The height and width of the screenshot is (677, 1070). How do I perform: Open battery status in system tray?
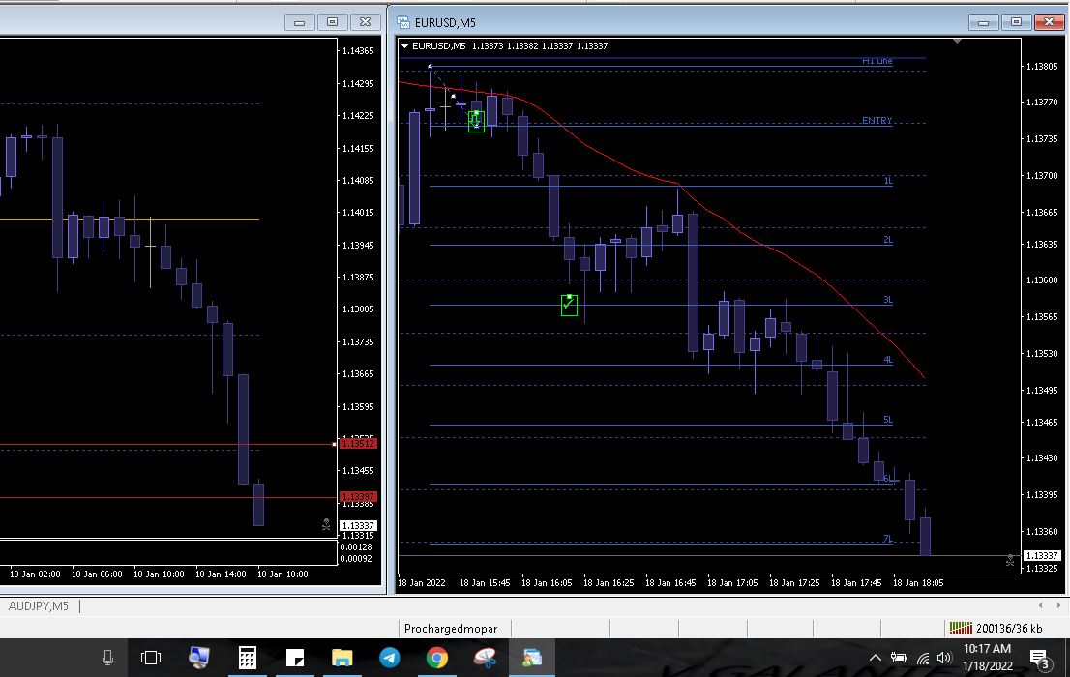pyautogui.click(x=899, y=658)
